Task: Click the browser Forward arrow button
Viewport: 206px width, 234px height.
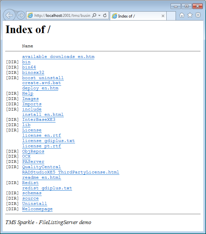Action: click(21, 15)
